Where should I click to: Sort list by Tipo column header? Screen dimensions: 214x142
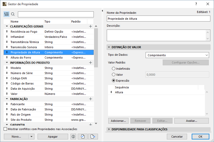57,22
